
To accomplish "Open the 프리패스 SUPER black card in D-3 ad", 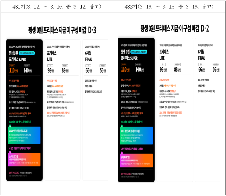I will coord(24,110).
